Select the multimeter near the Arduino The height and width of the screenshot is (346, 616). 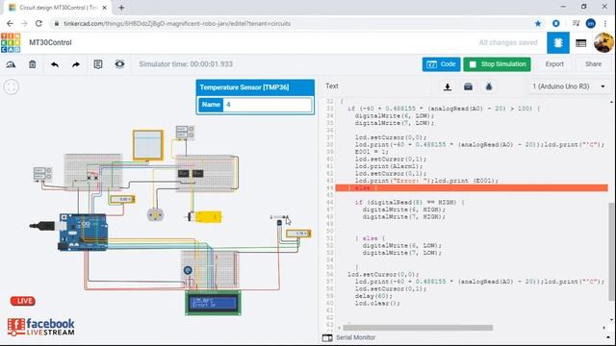(122, 200)
